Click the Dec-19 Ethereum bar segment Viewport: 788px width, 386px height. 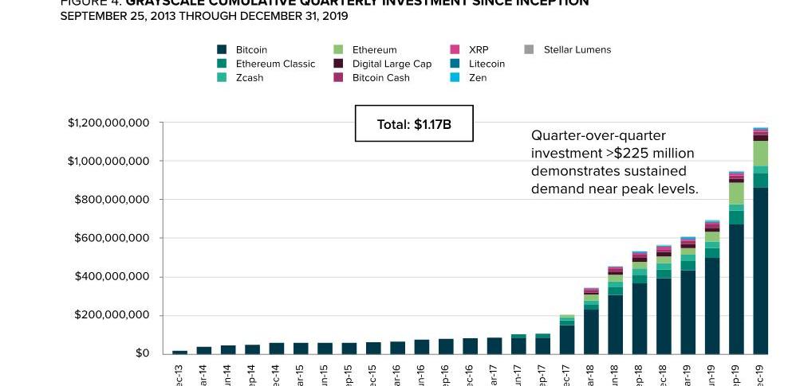click(x=760, y=154)
